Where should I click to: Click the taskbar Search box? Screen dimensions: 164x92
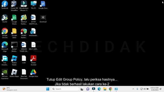tap(65, 89)
